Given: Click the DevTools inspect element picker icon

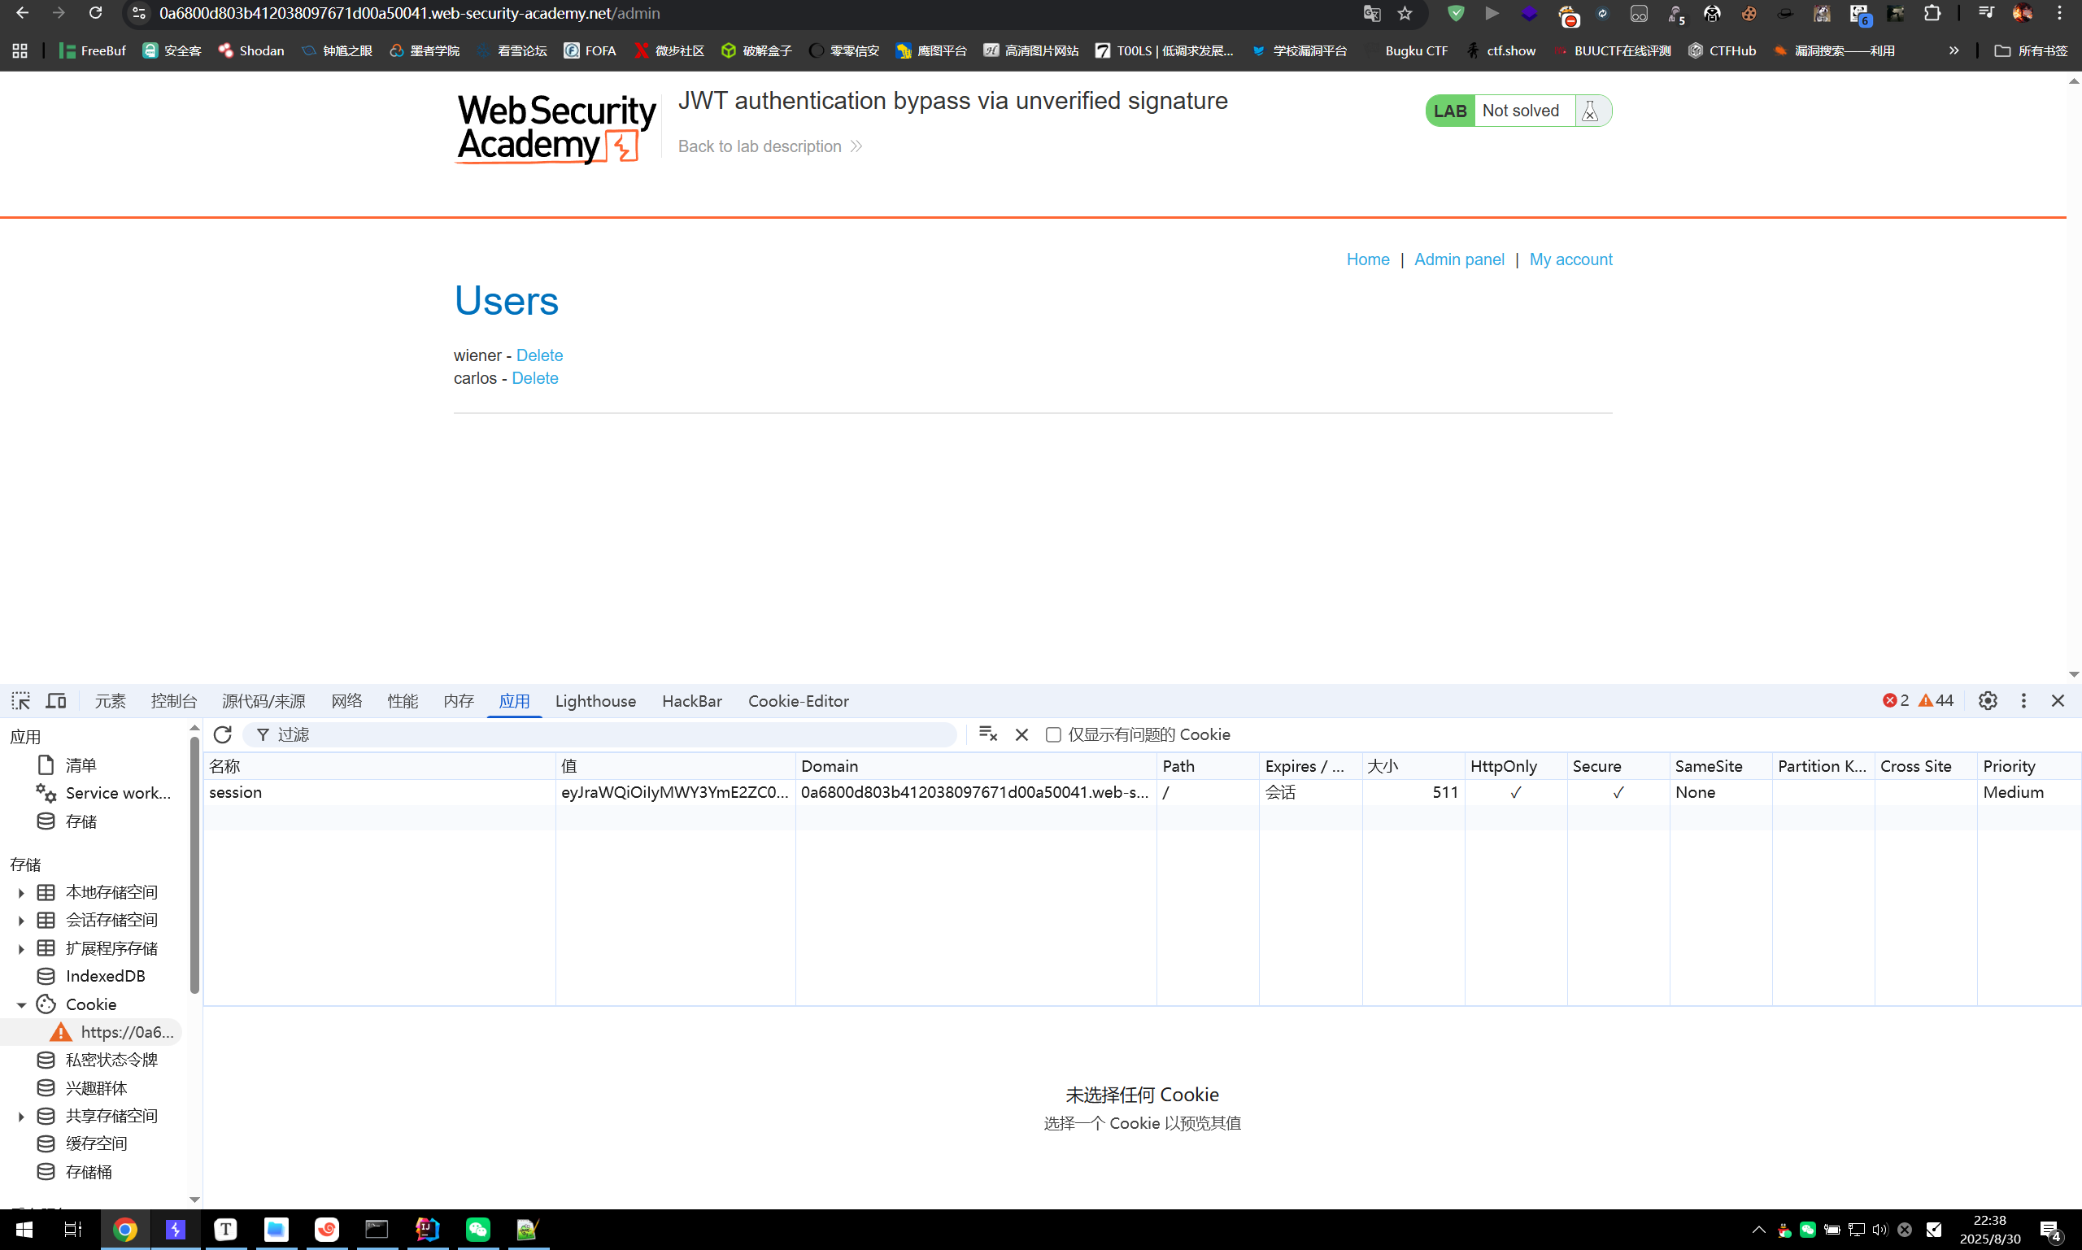Looking at the screenshot, I should tap(21, 701).
